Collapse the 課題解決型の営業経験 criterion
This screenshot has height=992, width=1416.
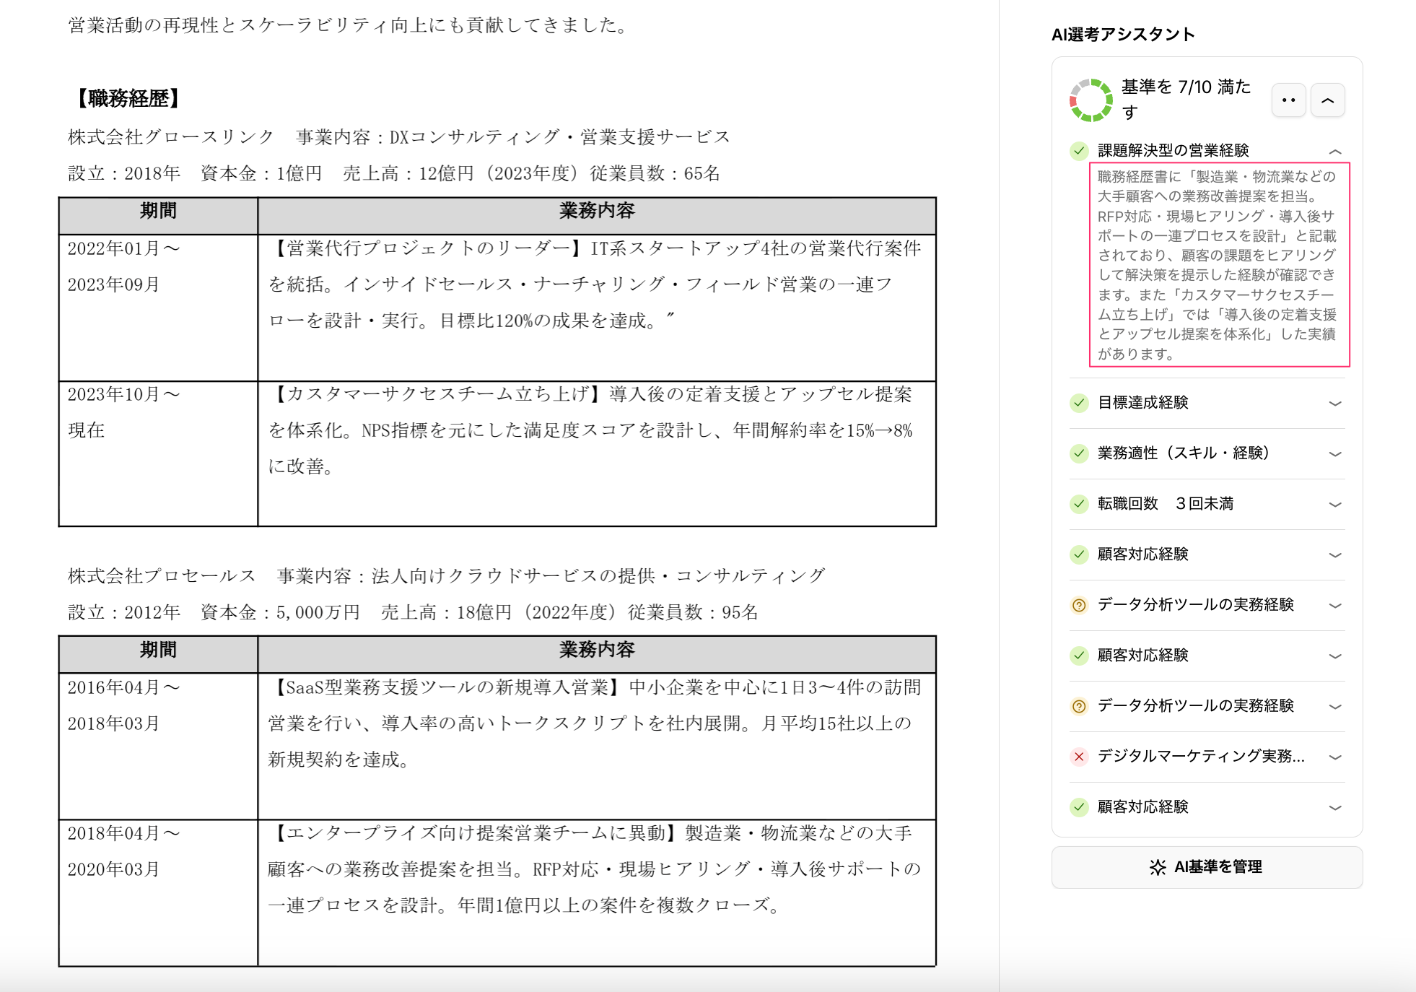(x=1335, y=151)
